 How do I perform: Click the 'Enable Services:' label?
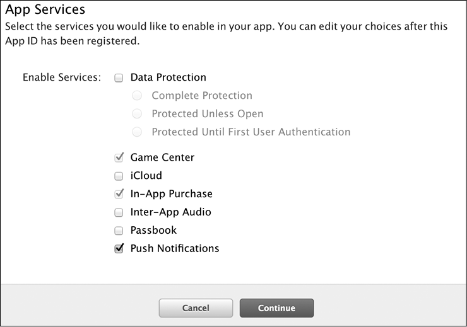pyautogui.click(x=62, y=77)
